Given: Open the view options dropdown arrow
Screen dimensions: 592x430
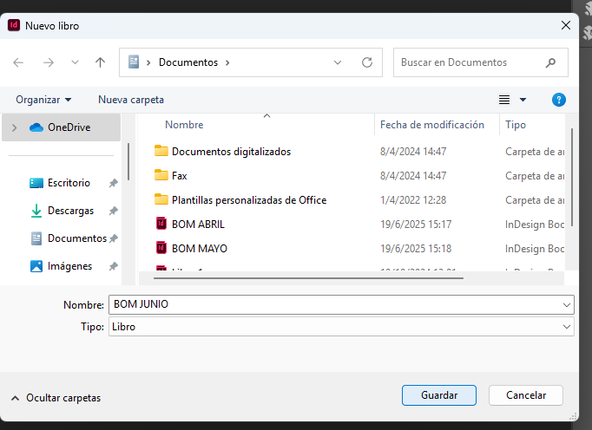Looking at the screenshot, I should point(523,100).
